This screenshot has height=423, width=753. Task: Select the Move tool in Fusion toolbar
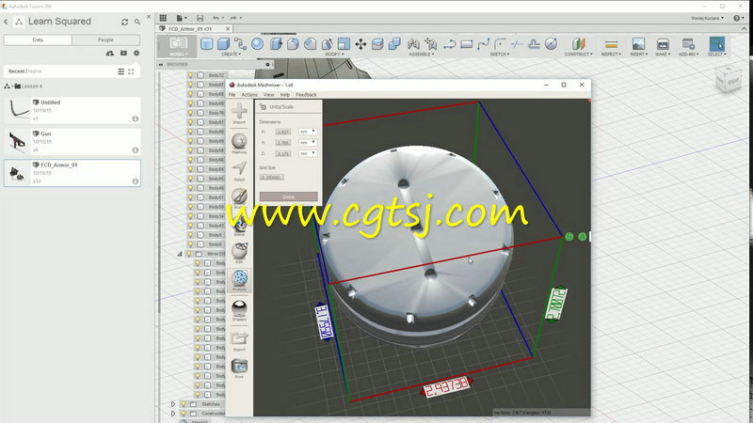[x=360, y=44]
